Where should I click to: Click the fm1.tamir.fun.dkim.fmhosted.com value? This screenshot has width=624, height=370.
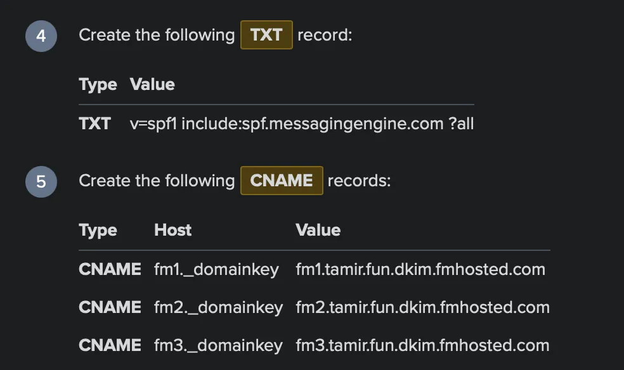[x=420, y=269]
